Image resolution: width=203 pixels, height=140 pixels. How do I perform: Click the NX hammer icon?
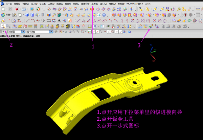(124, 26)
